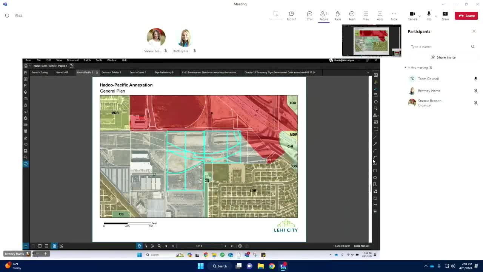Image resolution: width=483 pixels, height=272 pixels.
Task: Select the Image stamp tool
Action: [376, 122]
